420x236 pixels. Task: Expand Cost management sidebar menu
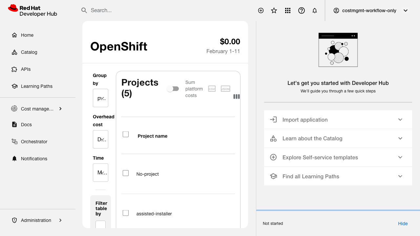click(x=37, y=109)
